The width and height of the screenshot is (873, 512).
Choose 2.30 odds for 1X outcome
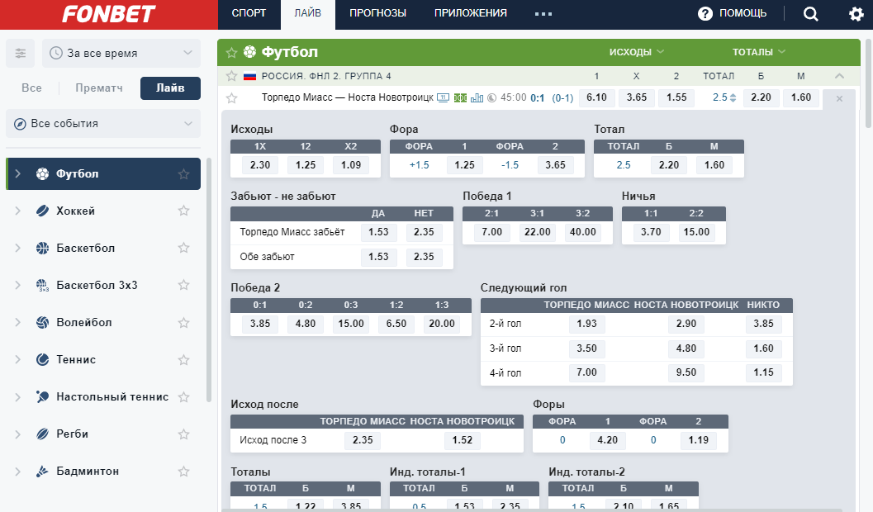[x=260, y=165]
